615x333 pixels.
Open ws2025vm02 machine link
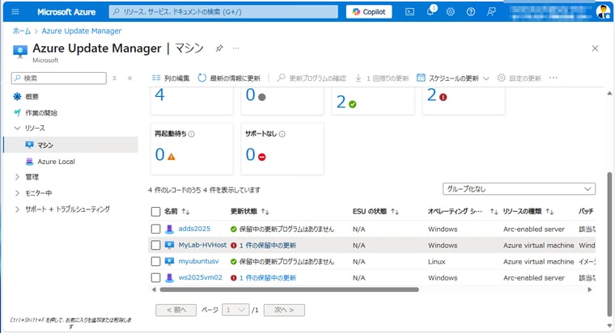pos(201,277)
